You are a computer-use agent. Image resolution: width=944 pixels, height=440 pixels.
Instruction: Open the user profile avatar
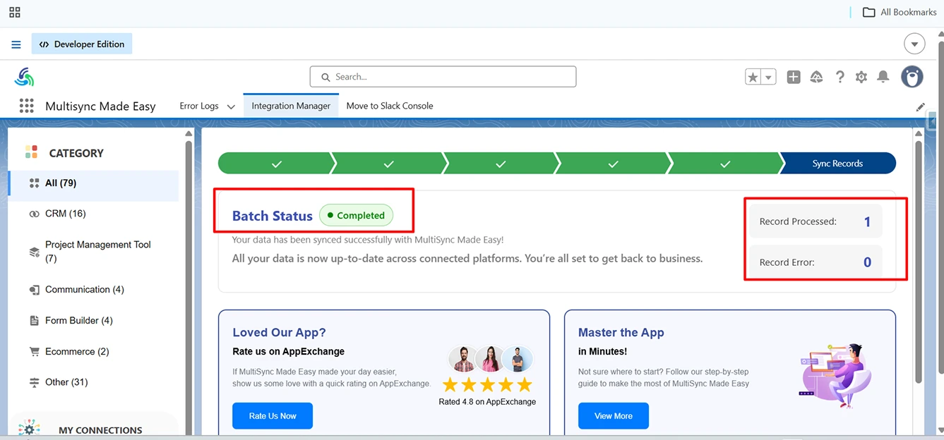click(912, 77)
